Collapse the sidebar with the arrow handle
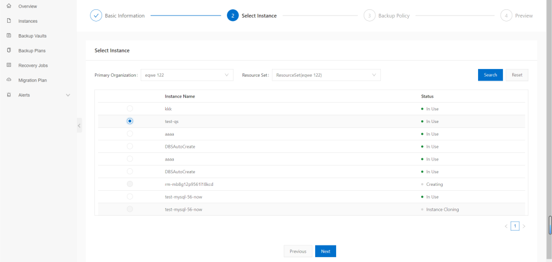552x262 pixels. pyautogui.click(x=79, y=125)
